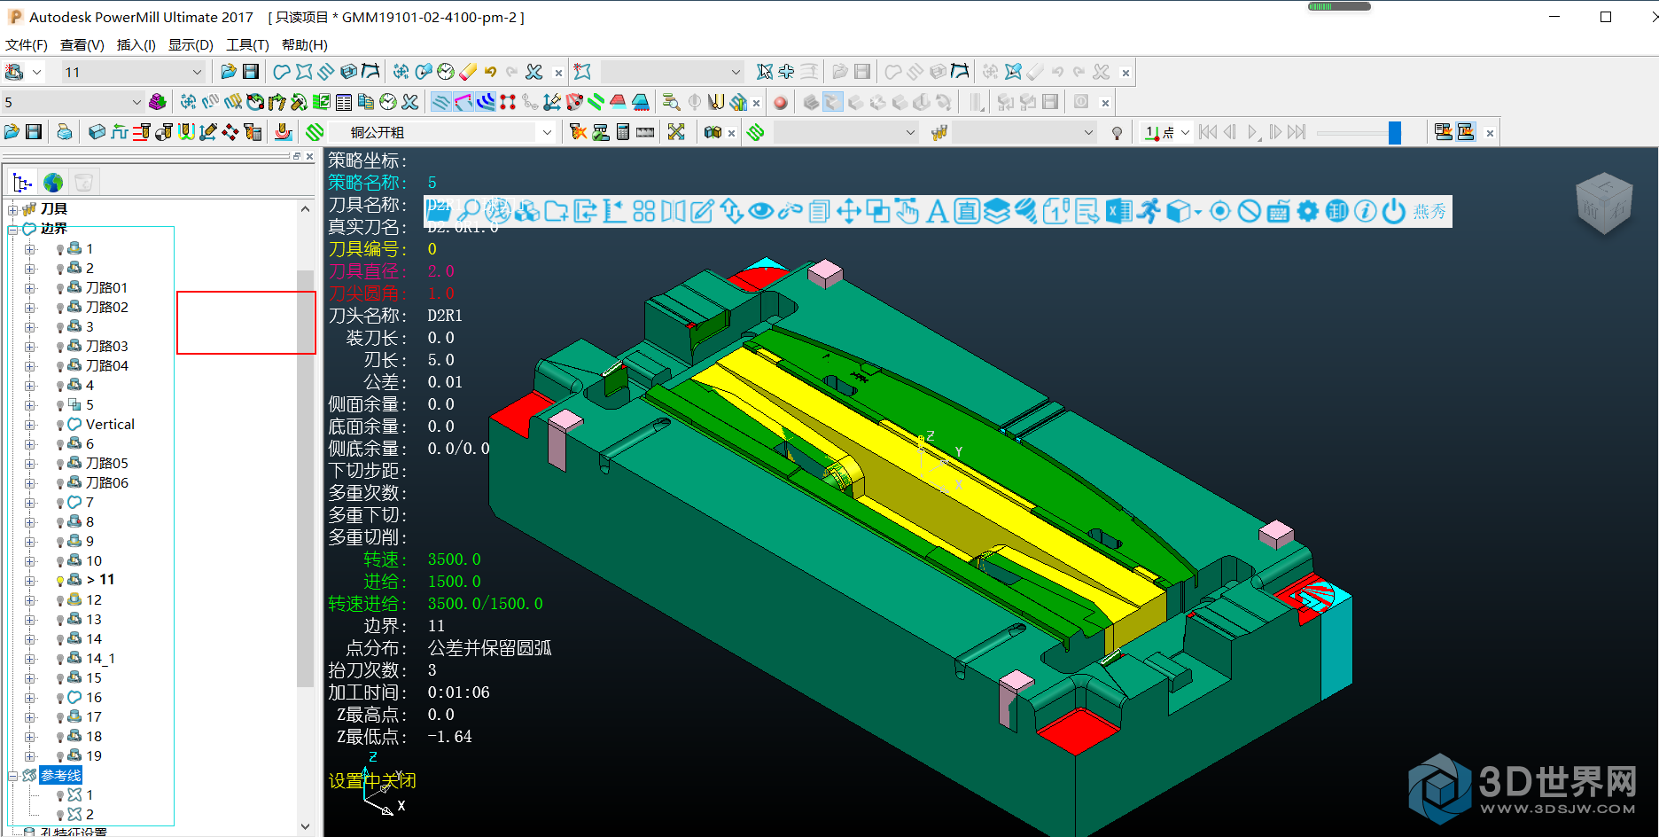The height and width of the screenshot is (837, 1659).
Task: Close the explorer panel with X
Action: pyautogui.click(x=309, y=156)
